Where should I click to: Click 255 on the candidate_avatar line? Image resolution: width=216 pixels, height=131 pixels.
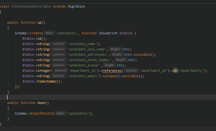tap(119, 65)
